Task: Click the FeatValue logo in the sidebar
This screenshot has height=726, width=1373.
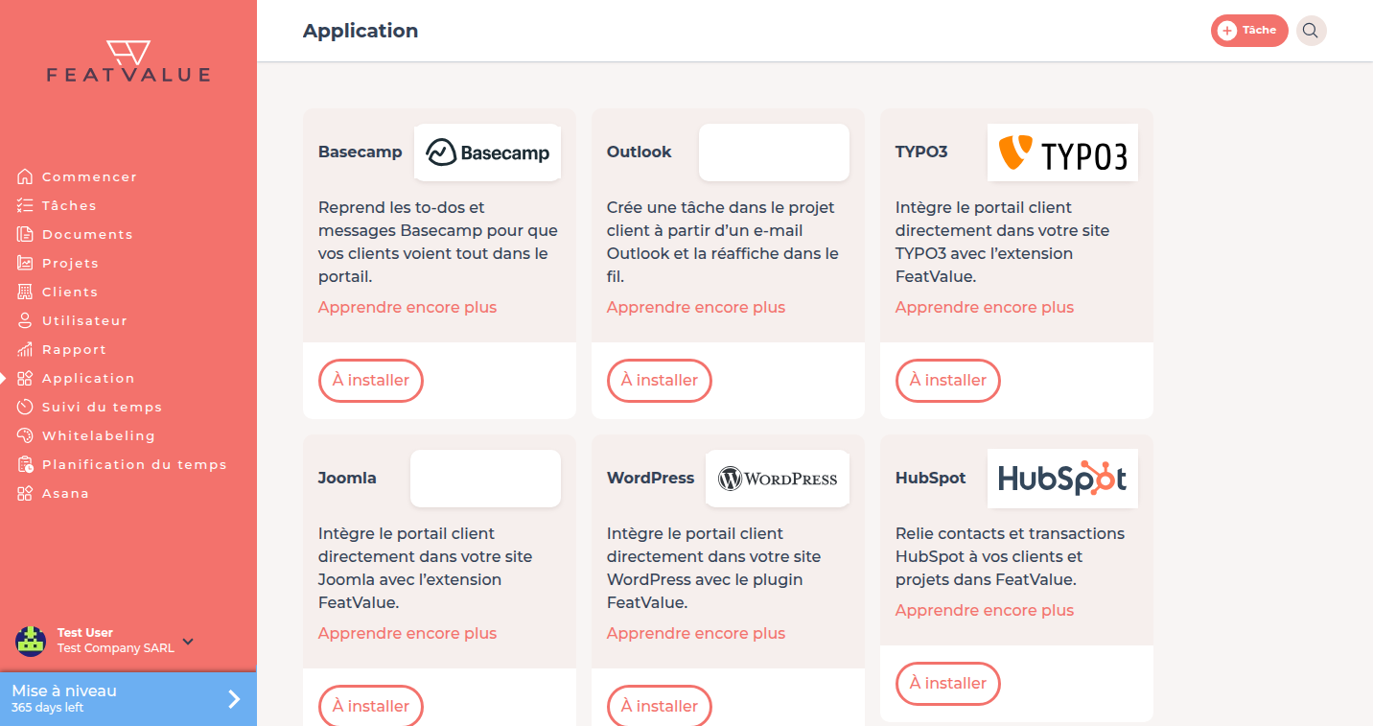Action: pyautogui.click(x=128, y=61)
